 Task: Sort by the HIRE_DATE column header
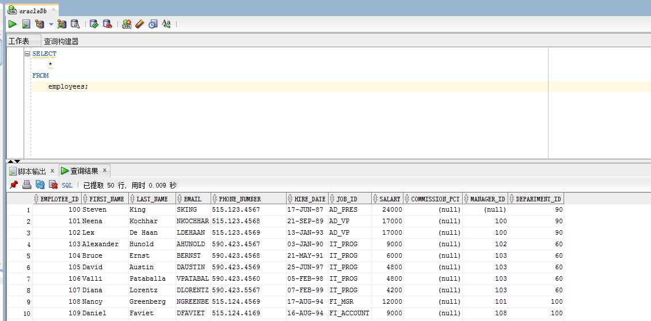click(307, 199)
